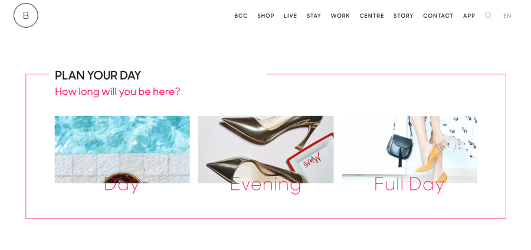Visit the STORY page
531x250 pixels.
[x=404, y=16]
